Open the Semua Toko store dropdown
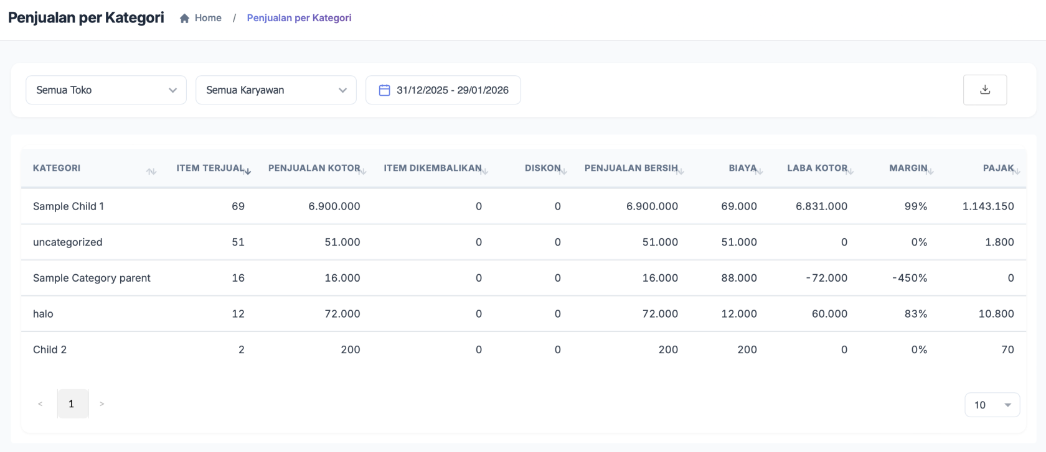Image resolution: width=1046 pixels, height=452 pixels. click(106, 90)
